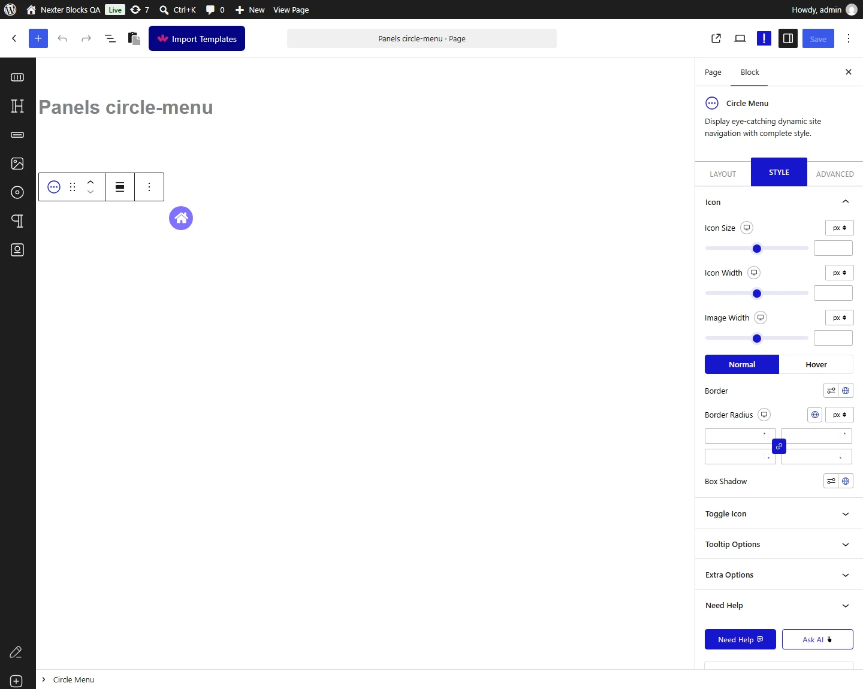Open the block inserter plus button
Screen dimensions: 863x689
[38, 38]
